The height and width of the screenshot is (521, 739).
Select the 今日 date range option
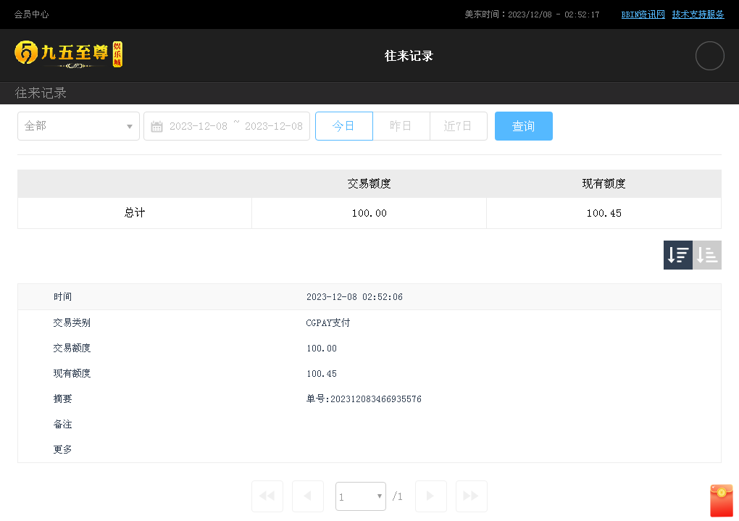pos(343,126)
